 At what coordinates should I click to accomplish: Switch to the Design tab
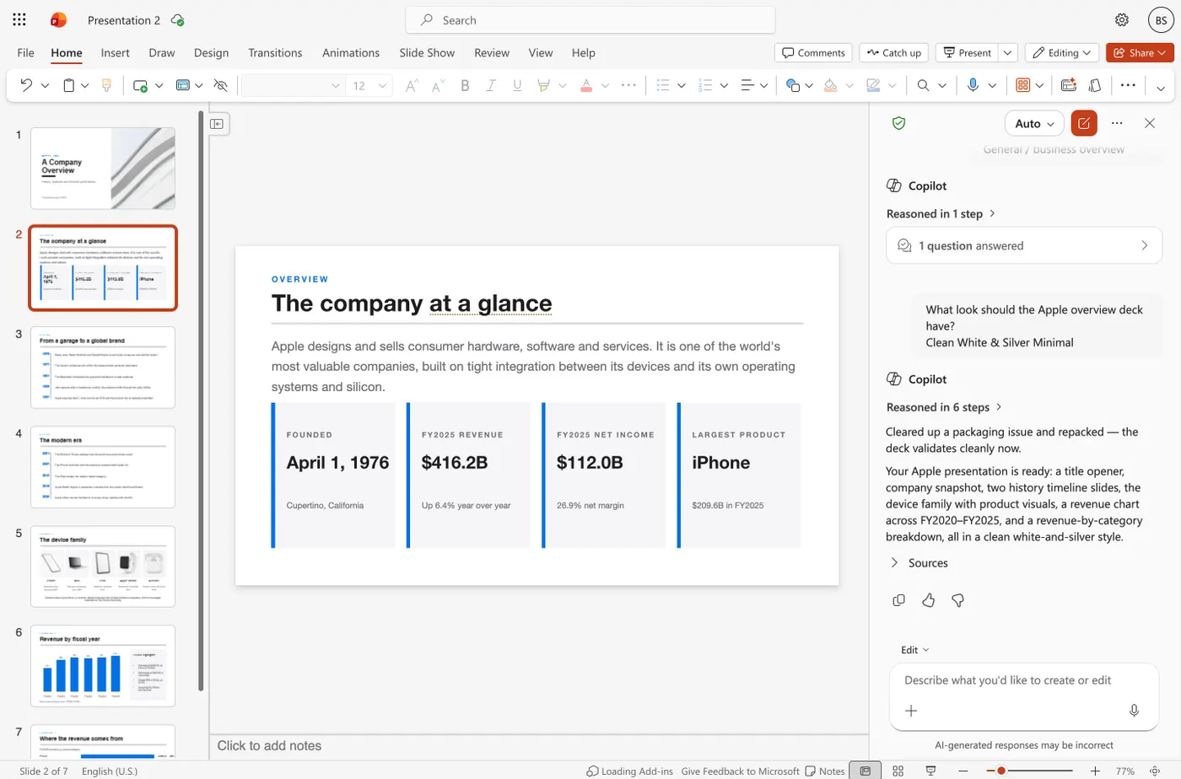pyautogui.click(x=211, y=52)
